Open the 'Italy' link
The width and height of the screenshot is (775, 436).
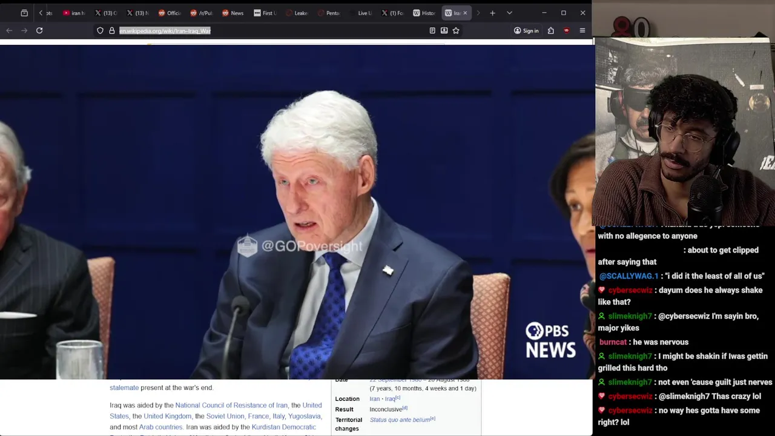279,416
